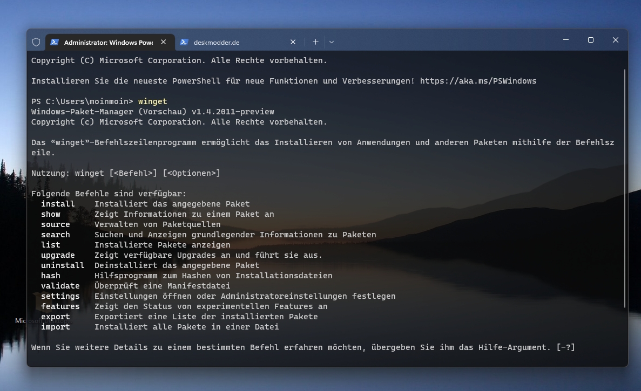Click the 'export' command name
Image resolution: width=641 pixels, height=391 pixels.
tap(55, 317)
